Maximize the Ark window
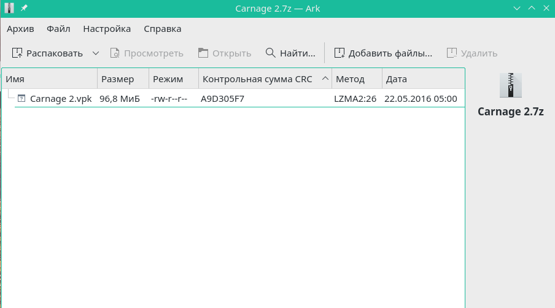The height and width of the screenshot is (308, 555). pos(532,8)
